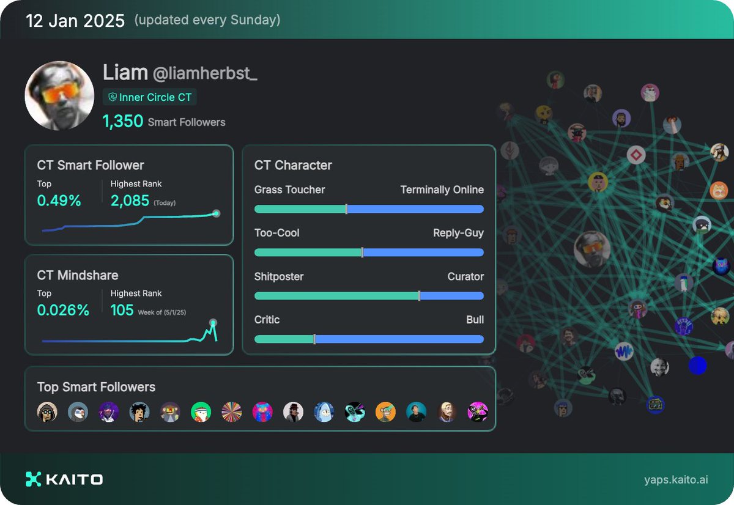Click the Grass Toucher / Terminally Online slider handle

[x=346, y=209]
